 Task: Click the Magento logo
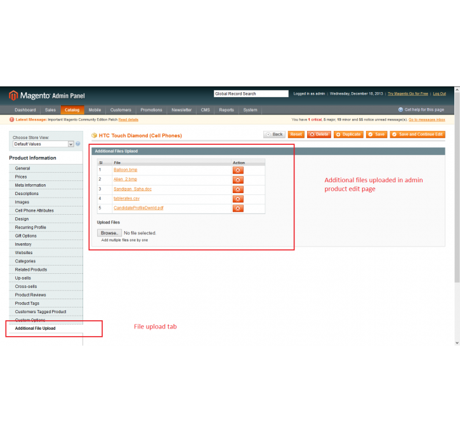[47, 95]
